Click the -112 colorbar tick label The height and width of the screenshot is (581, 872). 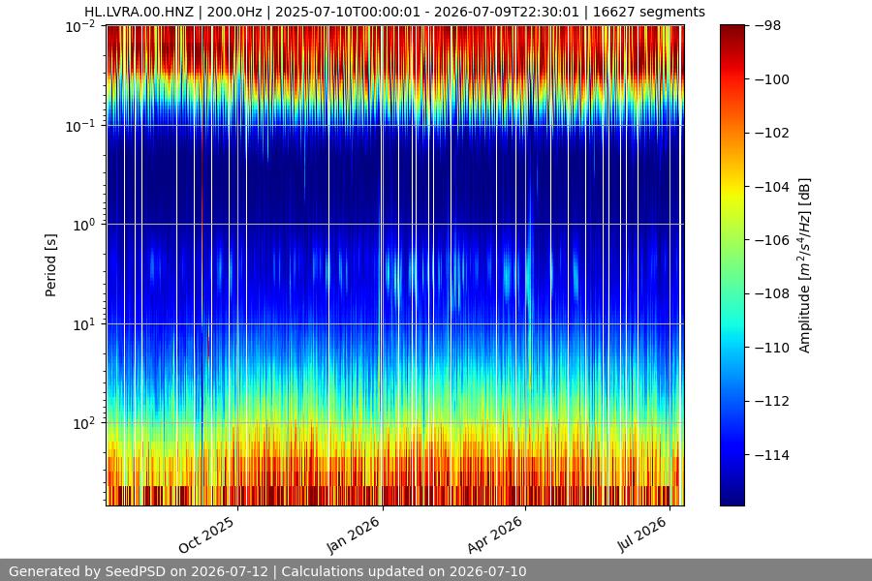[772, 401]
